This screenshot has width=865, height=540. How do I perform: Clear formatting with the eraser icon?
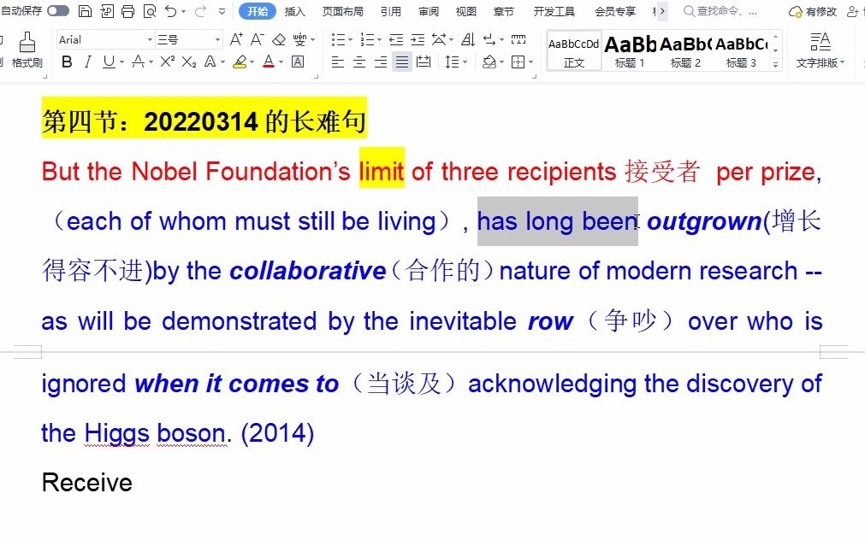pos(279,39)
